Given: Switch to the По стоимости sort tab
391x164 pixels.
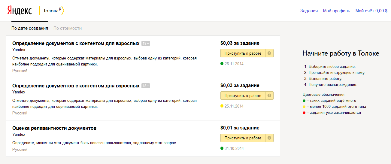Looking at the screenshot, I should [x=68, y=28].
